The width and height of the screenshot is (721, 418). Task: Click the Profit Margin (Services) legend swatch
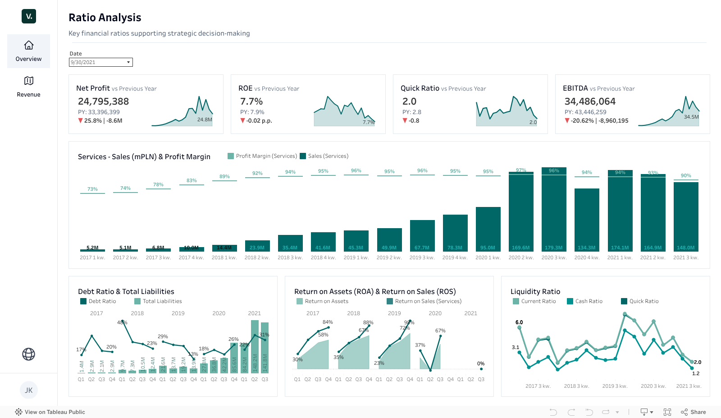pos(231,156)
